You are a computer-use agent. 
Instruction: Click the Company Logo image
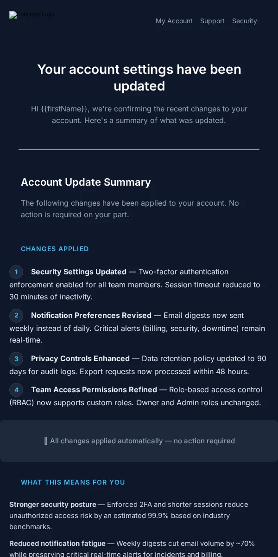32,15
